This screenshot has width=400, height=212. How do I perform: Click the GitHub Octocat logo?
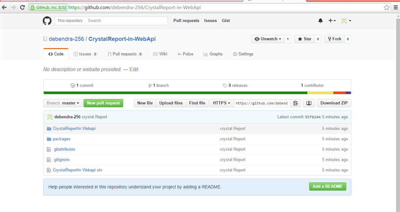(47, 21)
